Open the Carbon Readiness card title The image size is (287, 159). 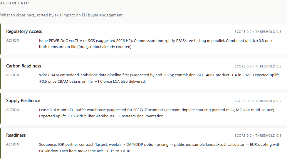24,66
